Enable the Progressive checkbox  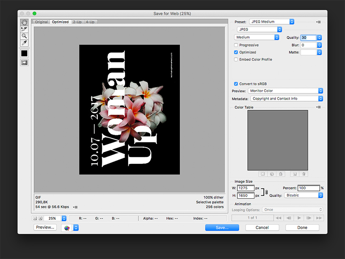(236, 45)
